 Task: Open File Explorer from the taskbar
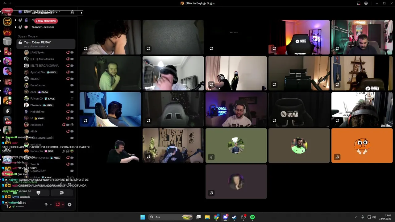click(x=207, y=217)
